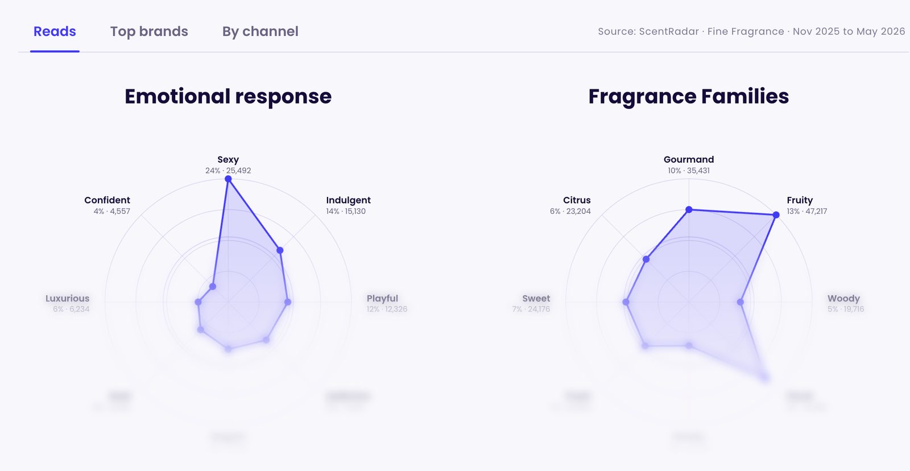Image resolution: width=910 pixels, height=471 pixels.
Task: Select the Sweet axis label
Action: pos(536,298)
